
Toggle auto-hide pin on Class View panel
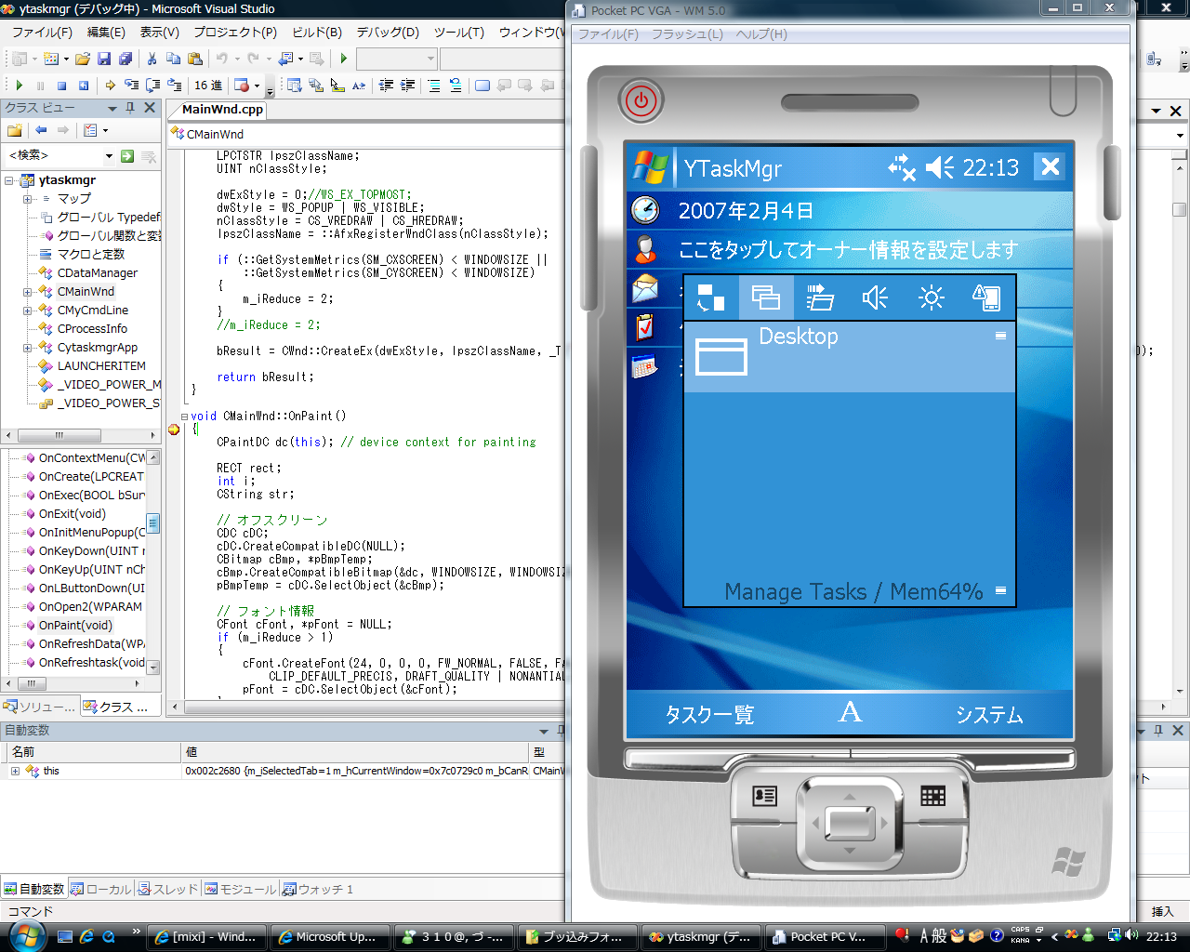131,108
